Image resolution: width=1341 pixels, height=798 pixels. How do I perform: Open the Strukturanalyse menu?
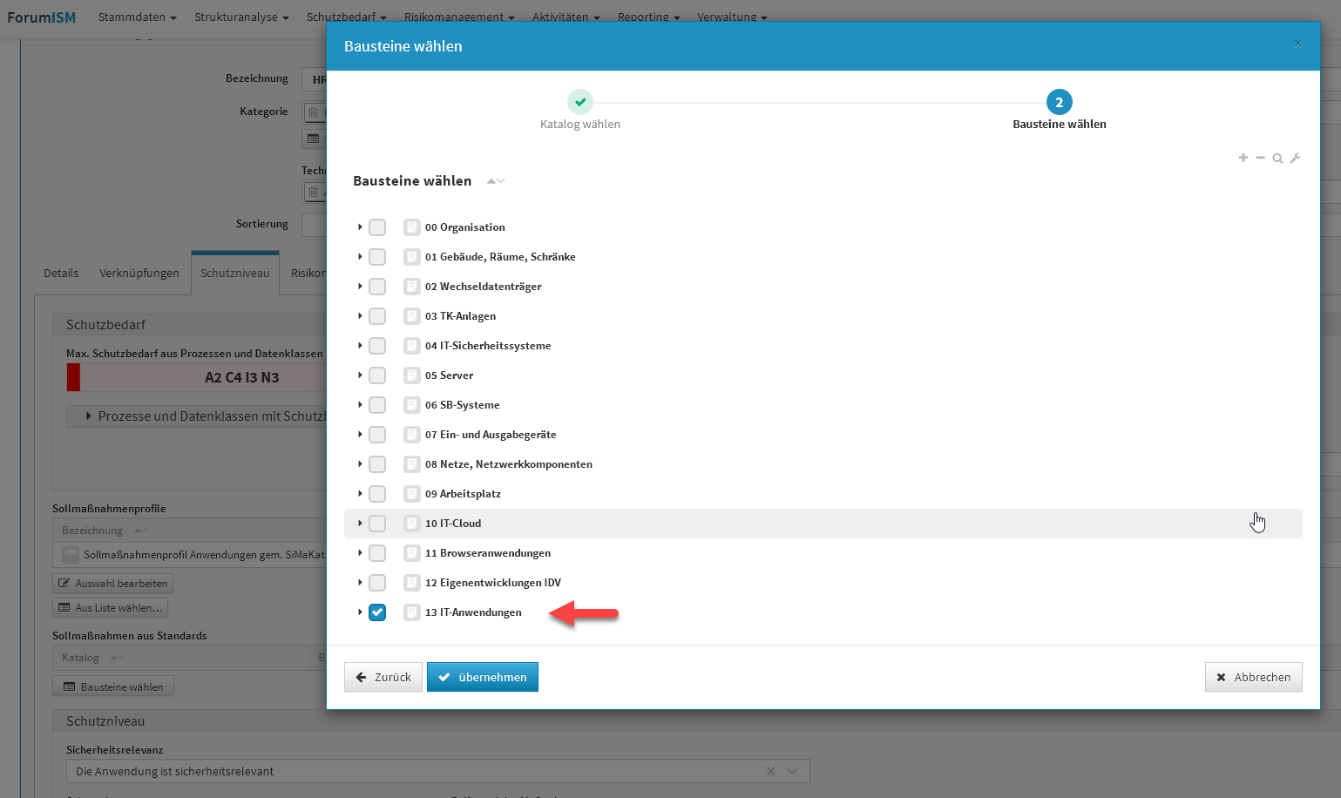[x=241, y=17]
